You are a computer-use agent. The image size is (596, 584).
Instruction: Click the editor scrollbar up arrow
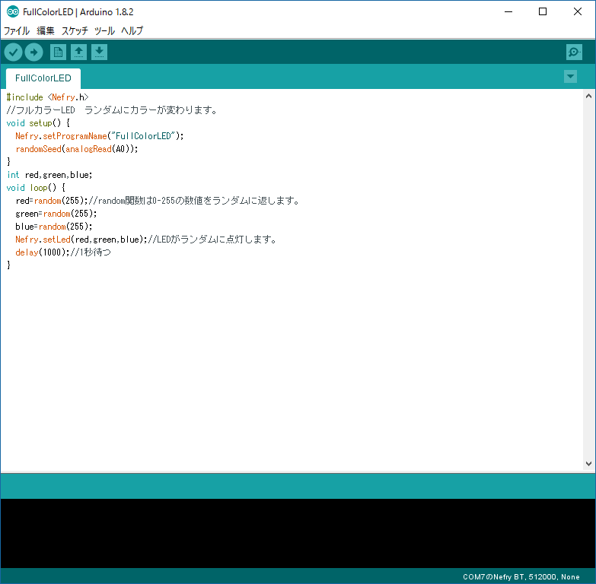pyautogui.click(x=589, y=96)
